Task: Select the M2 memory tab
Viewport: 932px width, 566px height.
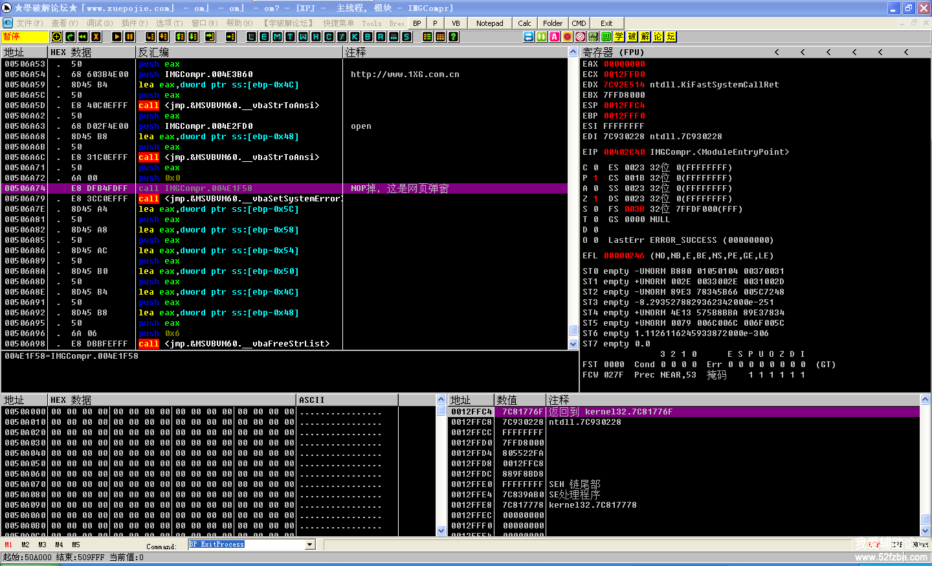Action: [x=25, y=545]
